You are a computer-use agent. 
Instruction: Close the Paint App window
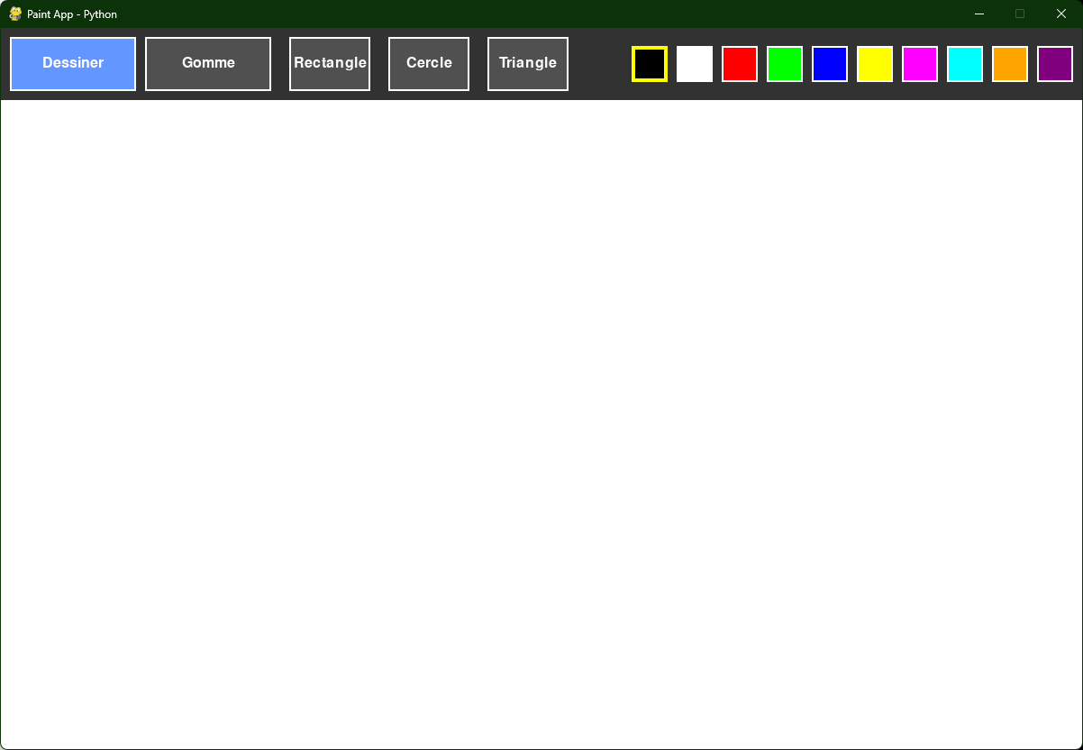1061,14
